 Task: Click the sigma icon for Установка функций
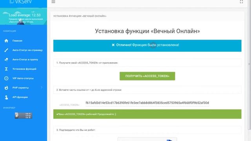6,69
